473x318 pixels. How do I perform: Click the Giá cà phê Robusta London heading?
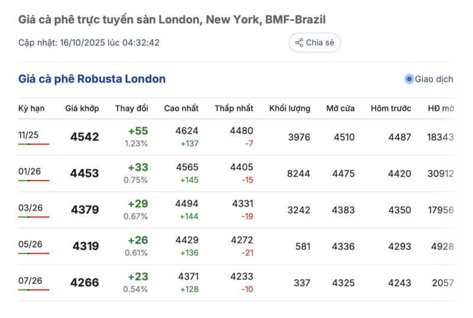click(92, 79)
